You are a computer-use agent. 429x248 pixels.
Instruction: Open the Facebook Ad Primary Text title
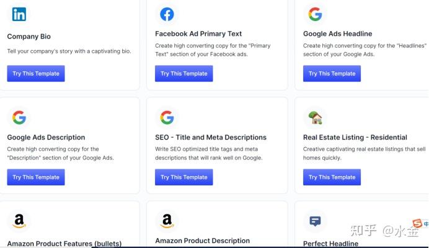click(198, 33)
